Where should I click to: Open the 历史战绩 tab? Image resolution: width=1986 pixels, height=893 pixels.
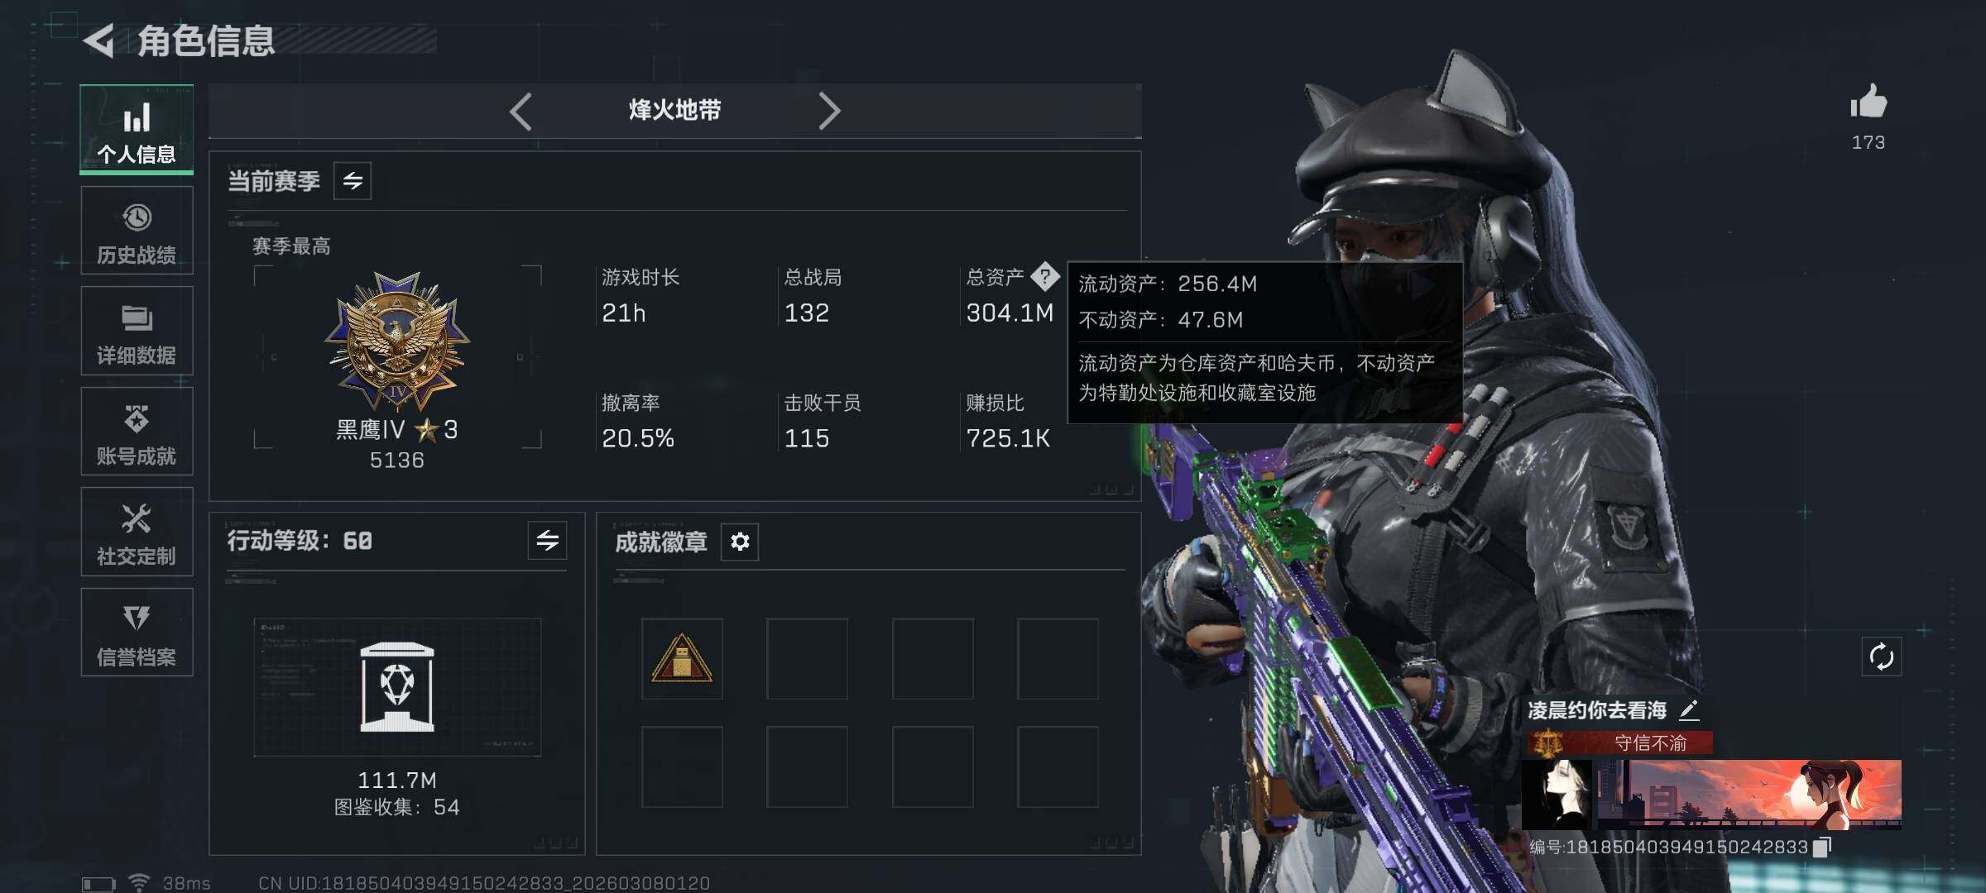[137, 231]
